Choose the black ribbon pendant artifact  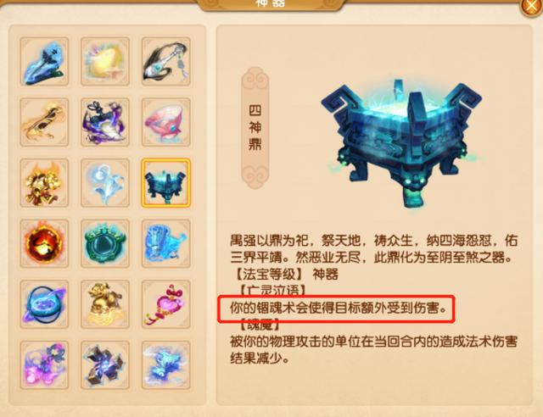click(166, 61)
